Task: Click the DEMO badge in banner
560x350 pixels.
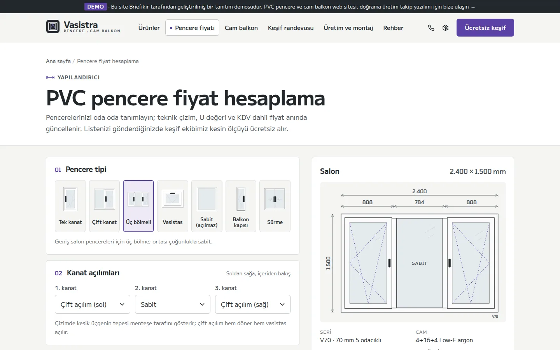Action: pos(96,7)
